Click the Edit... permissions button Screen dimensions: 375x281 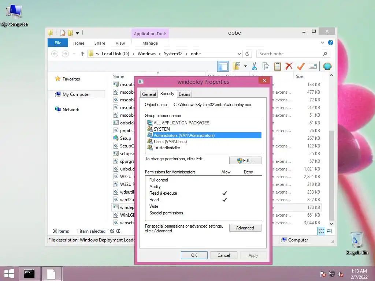245,161
